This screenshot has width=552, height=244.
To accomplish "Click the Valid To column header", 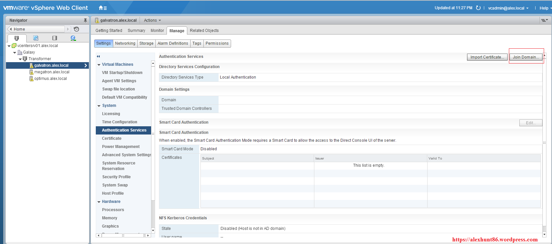I will coord(484,158).
